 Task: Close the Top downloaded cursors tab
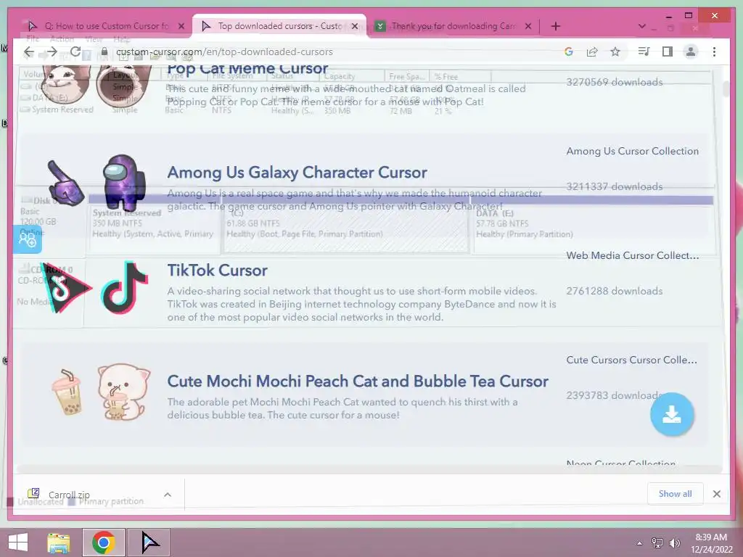354,26
